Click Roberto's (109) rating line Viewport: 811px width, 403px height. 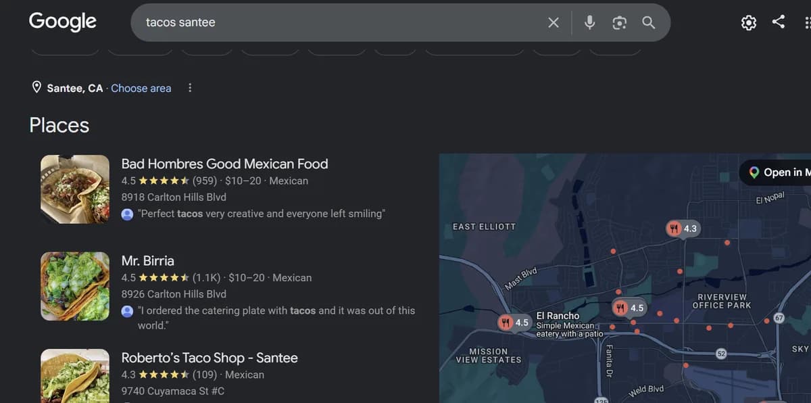tap(193, 375)
